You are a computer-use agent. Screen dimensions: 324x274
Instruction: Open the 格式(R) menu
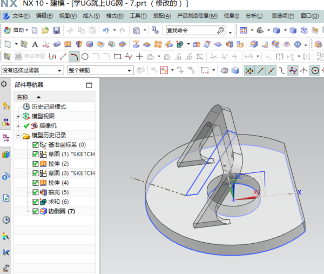coord(114,16)
